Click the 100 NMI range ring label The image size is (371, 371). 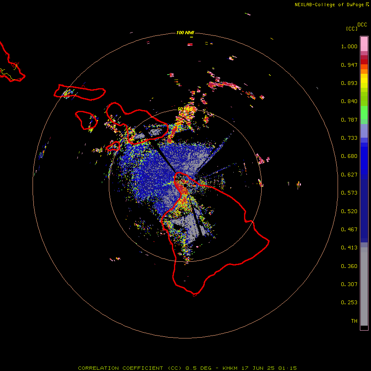pyautogui.click(x=185, y=33)
